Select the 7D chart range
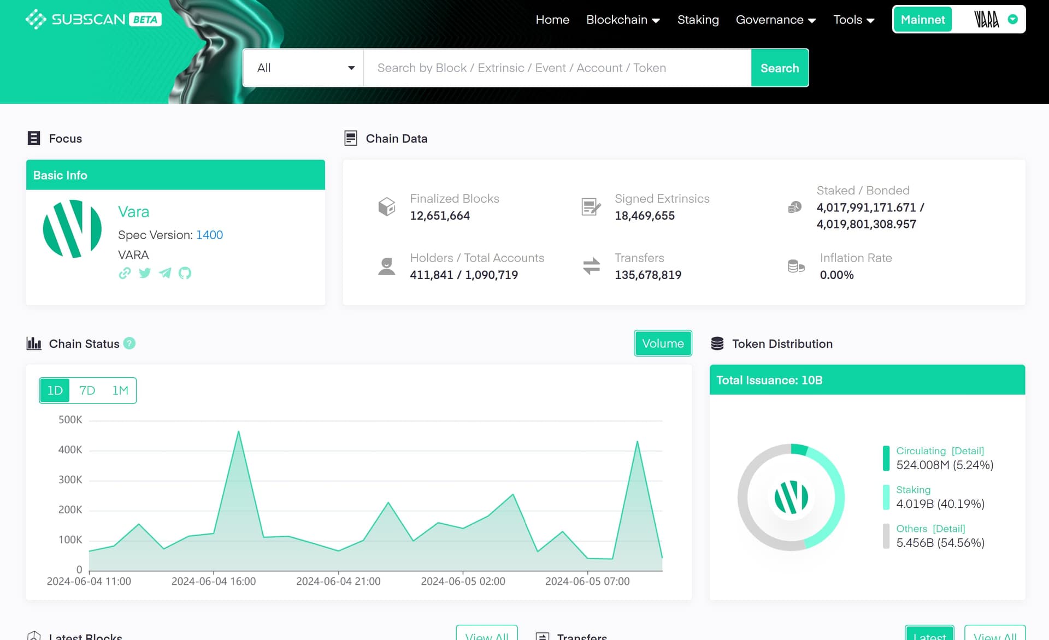The width and height of the screenshot is (1049, 640). pos(87,390)
